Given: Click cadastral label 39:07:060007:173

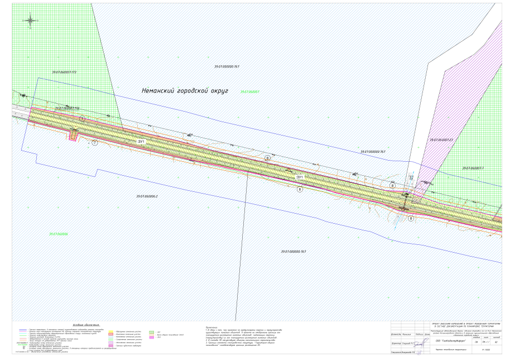Looking at the screenshot, I should (63, 73).
